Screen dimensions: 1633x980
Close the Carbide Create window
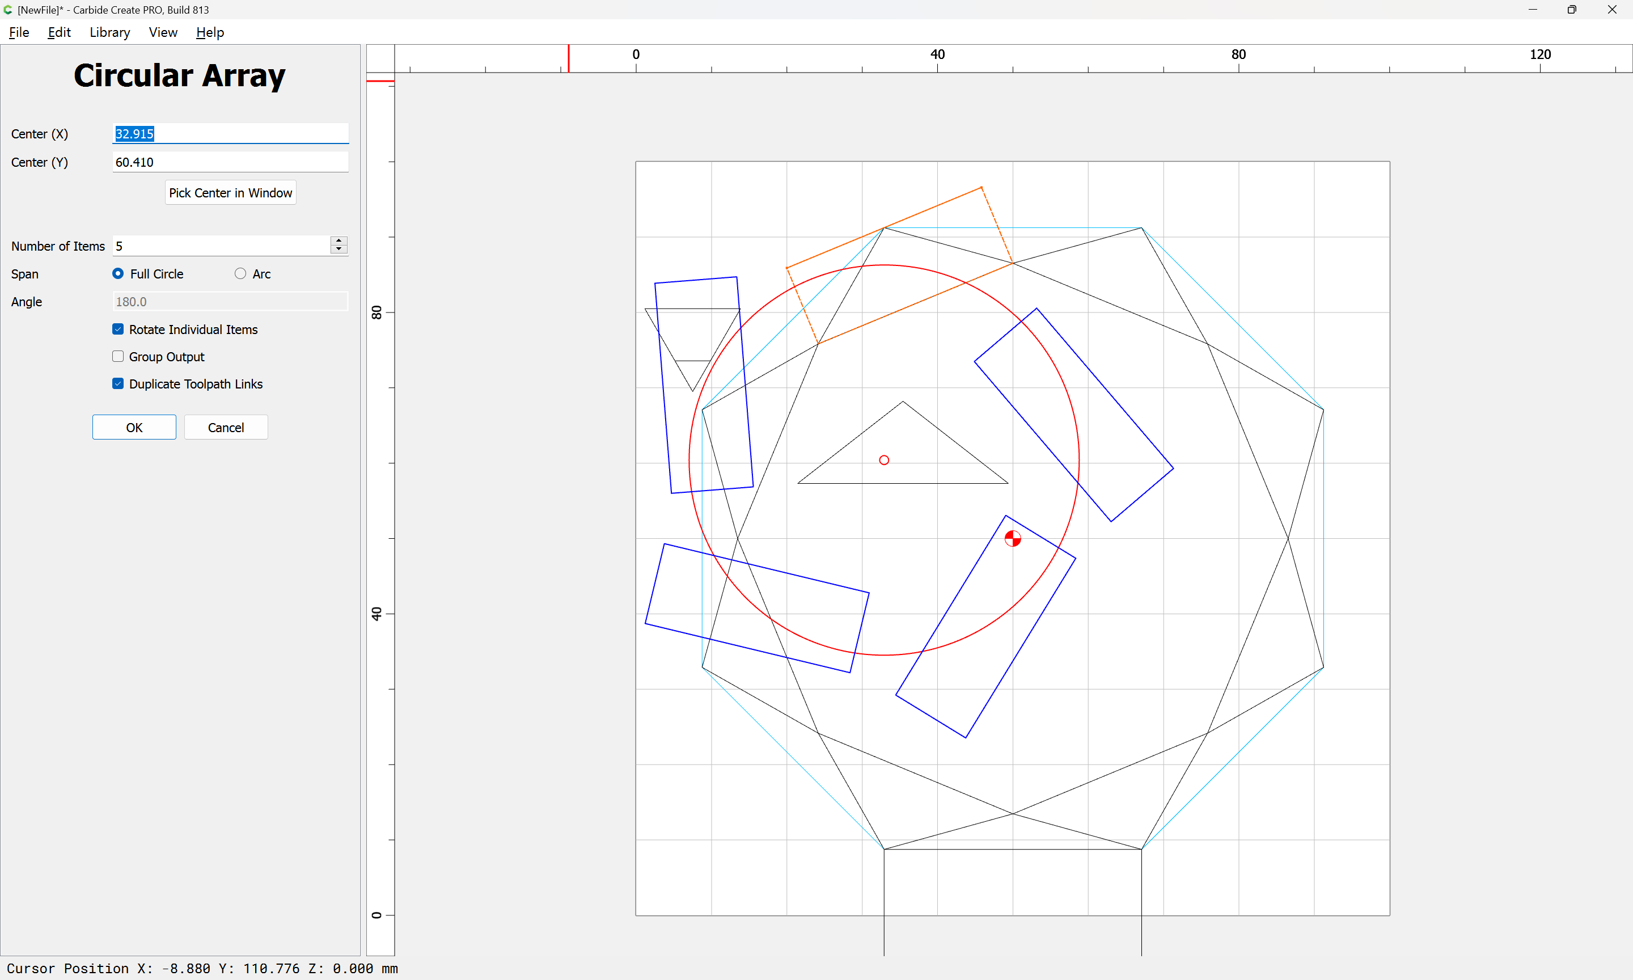coord(1612,10)
